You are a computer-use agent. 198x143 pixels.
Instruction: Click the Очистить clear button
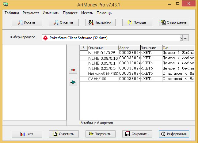(64, 134)
